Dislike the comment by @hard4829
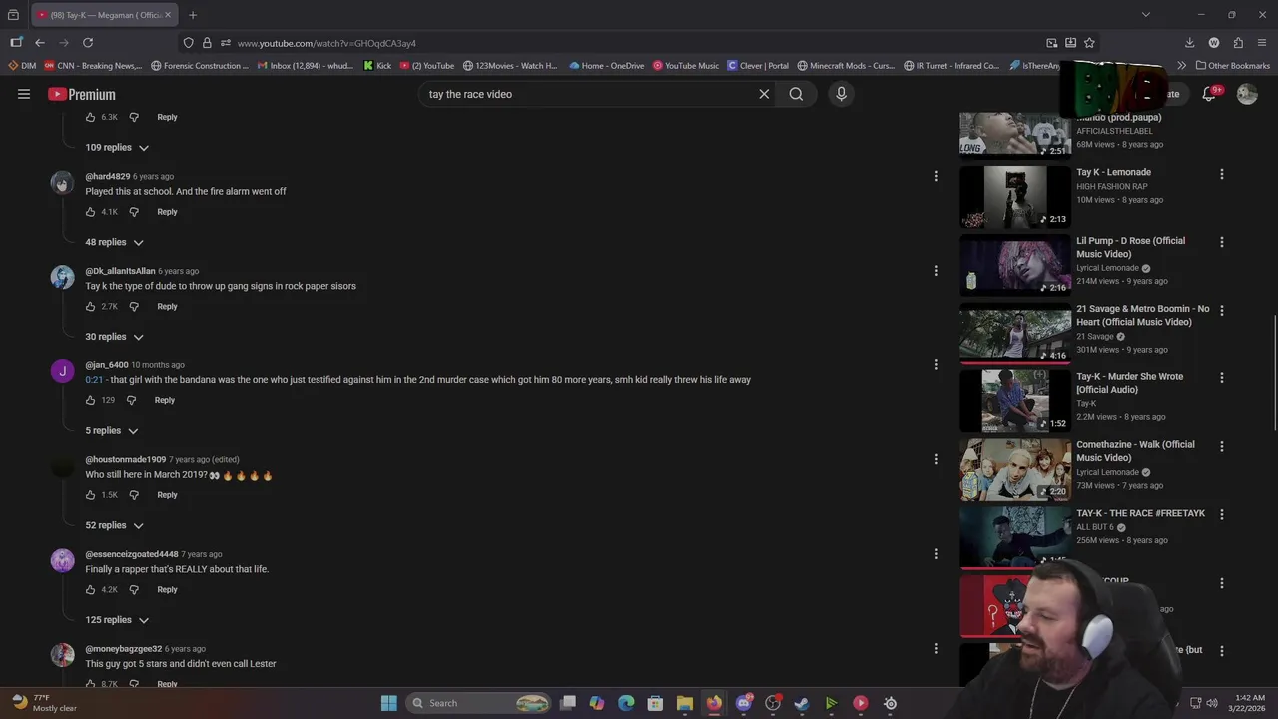Viewport: 1278px width, 719px height. click(134, 212)
